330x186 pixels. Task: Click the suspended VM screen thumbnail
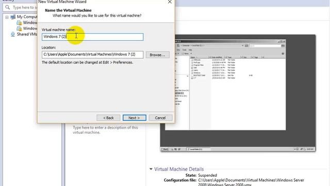pyautogui.click(x=238, y=93)
